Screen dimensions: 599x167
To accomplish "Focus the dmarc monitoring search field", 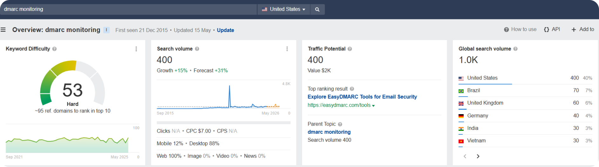I will coord(129,10).
